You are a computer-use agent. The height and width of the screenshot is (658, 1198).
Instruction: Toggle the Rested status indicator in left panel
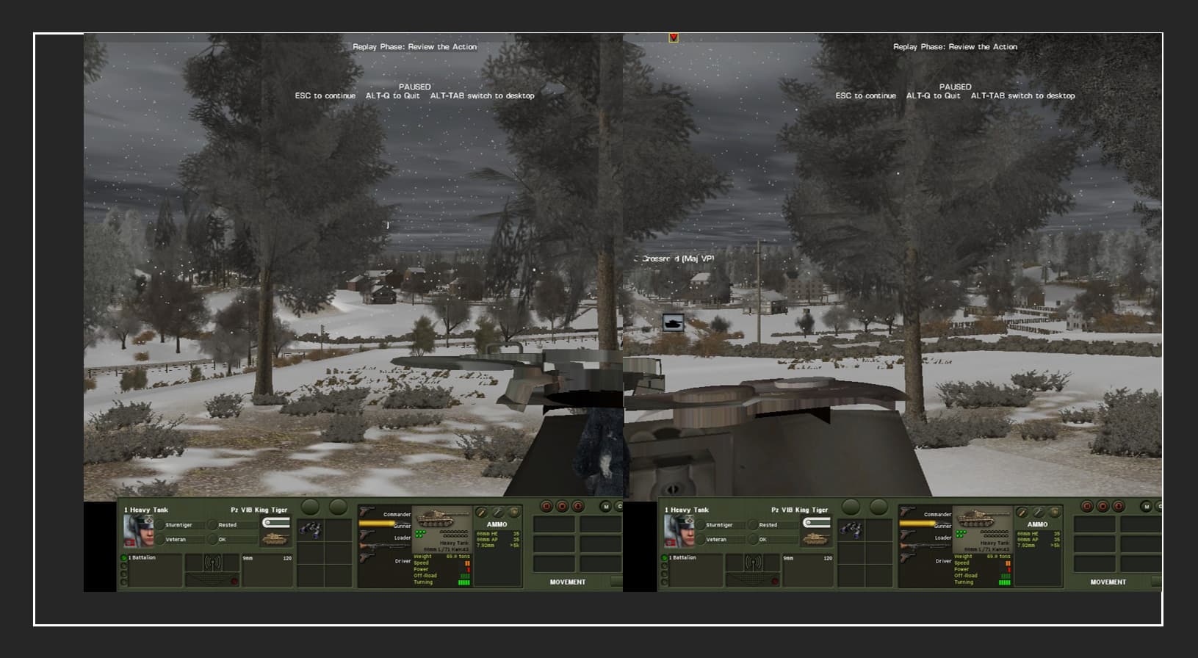click(212, 525)
